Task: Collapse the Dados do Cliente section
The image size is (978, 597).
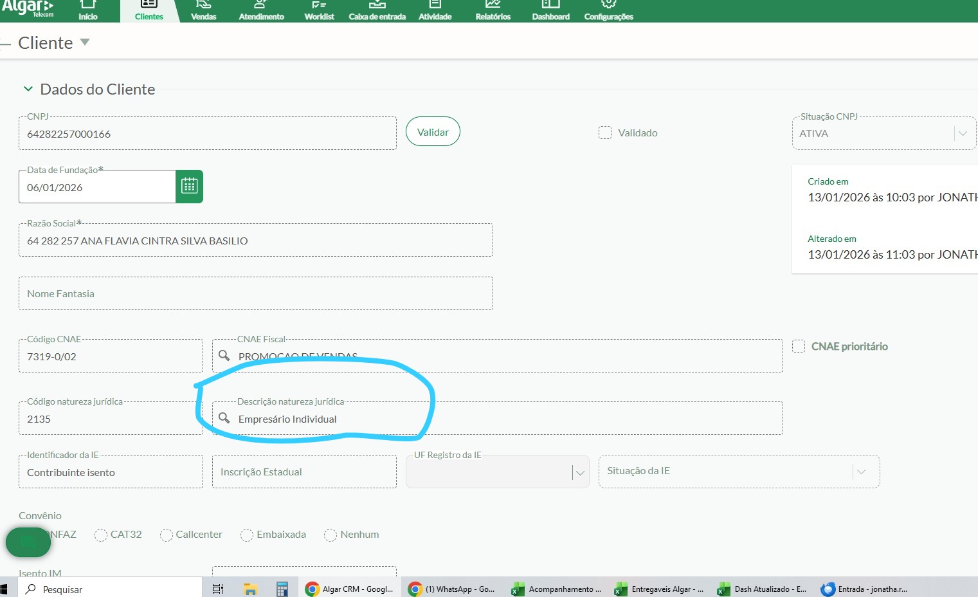Action: point(28,89)
